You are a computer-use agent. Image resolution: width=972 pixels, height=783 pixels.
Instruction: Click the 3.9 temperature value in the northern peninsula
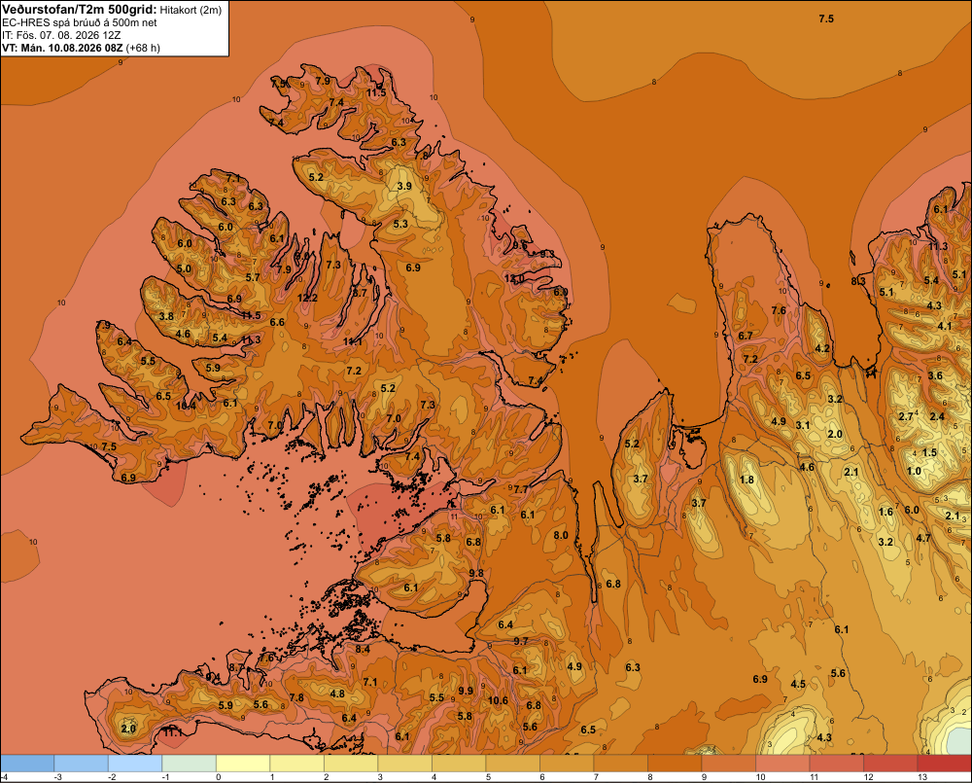click(x=404, y=186)
